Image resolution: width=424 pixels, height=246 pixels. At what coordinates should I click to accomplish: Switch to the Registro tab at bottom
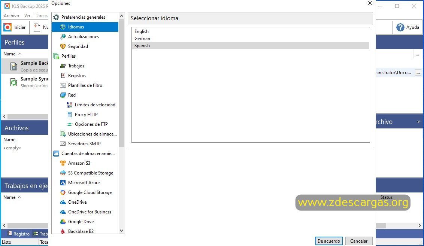point(19,234)
